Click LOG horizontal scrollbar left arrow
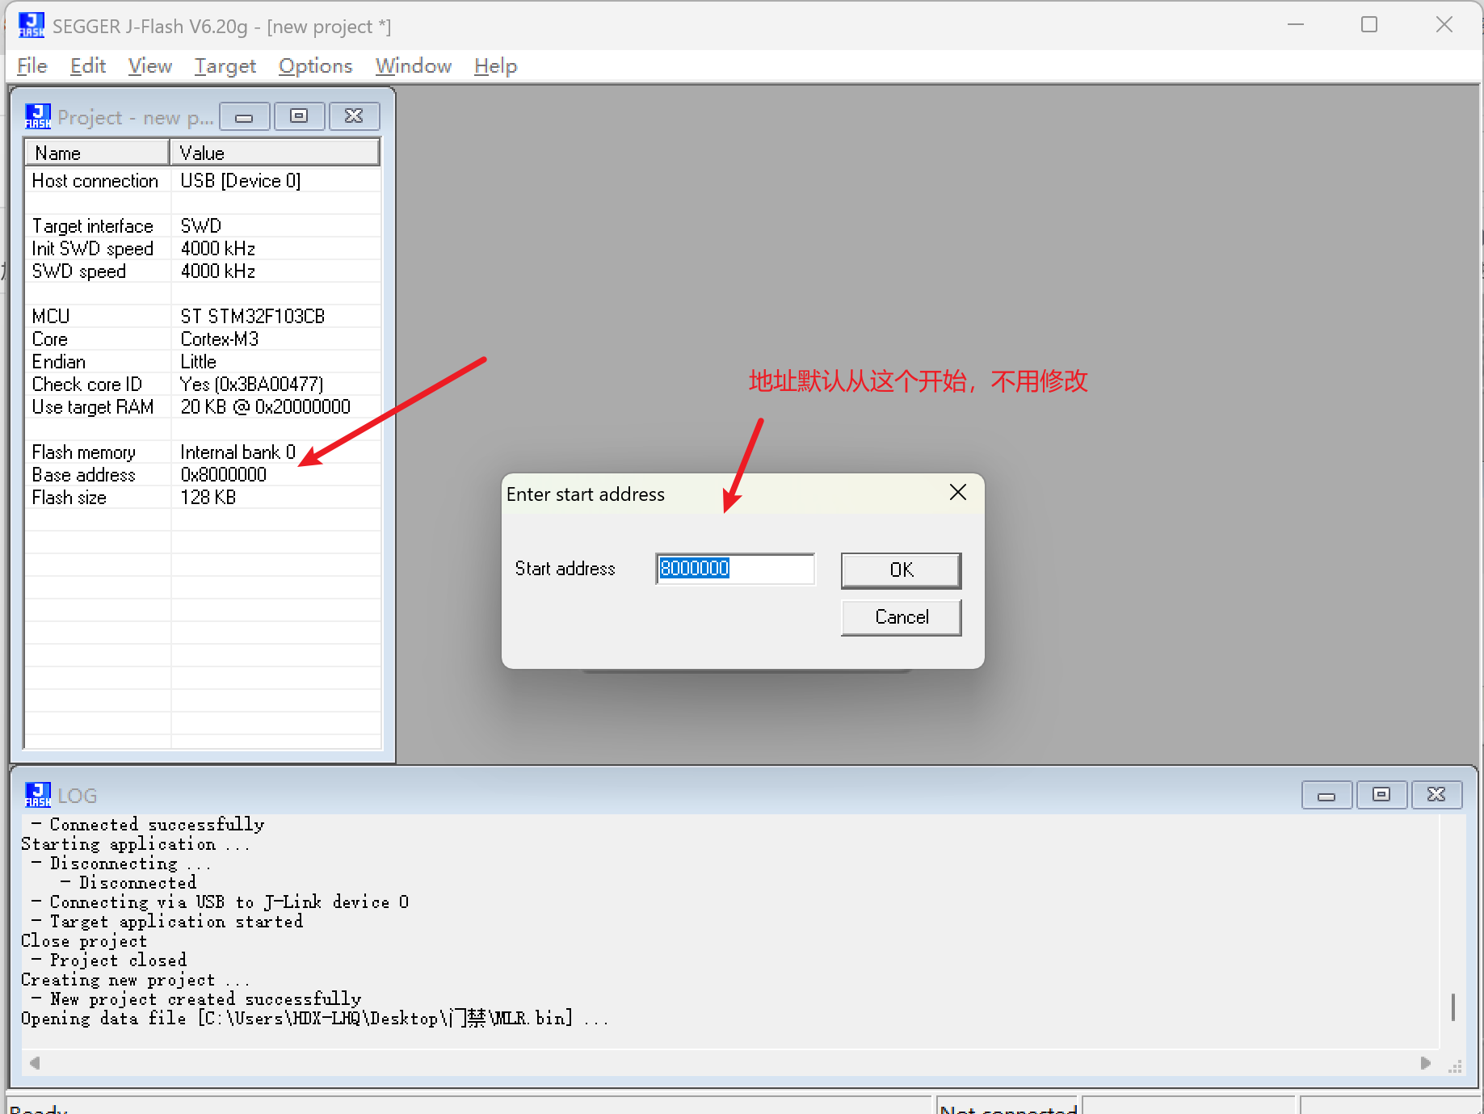Viewport: 1484px width, 1114px height. pyautogui.click(x=34, y=1063)
